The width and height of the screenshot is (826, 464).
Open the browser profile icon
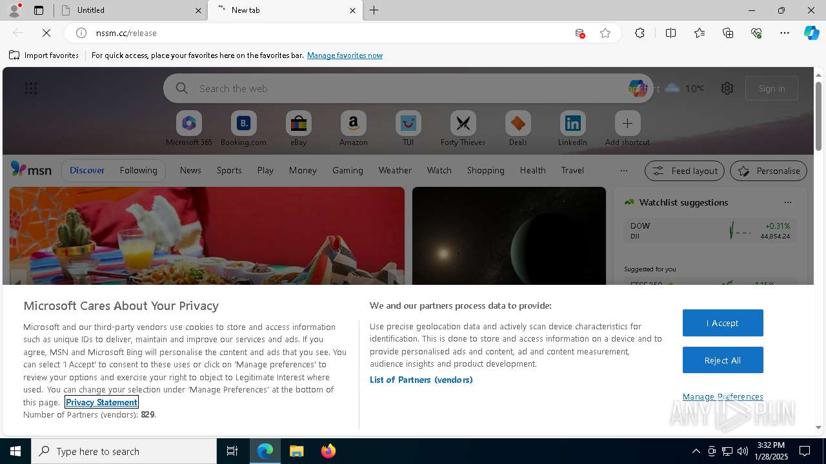14,10
